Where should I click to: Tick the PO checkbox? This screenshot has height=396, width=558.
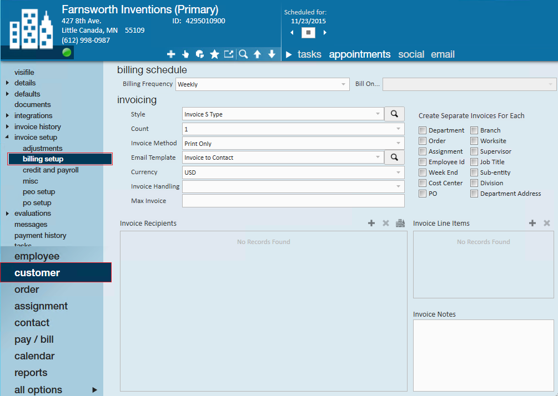click(x=423, y=194)
